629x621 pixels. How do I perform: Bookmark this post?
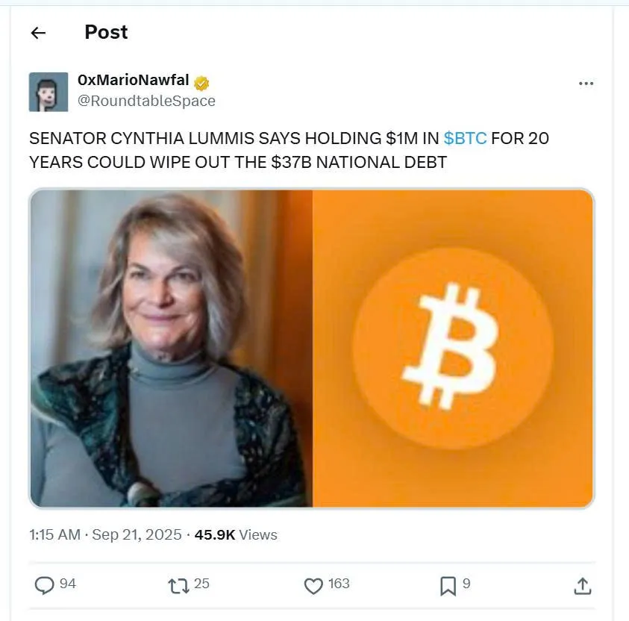[448, 586]
